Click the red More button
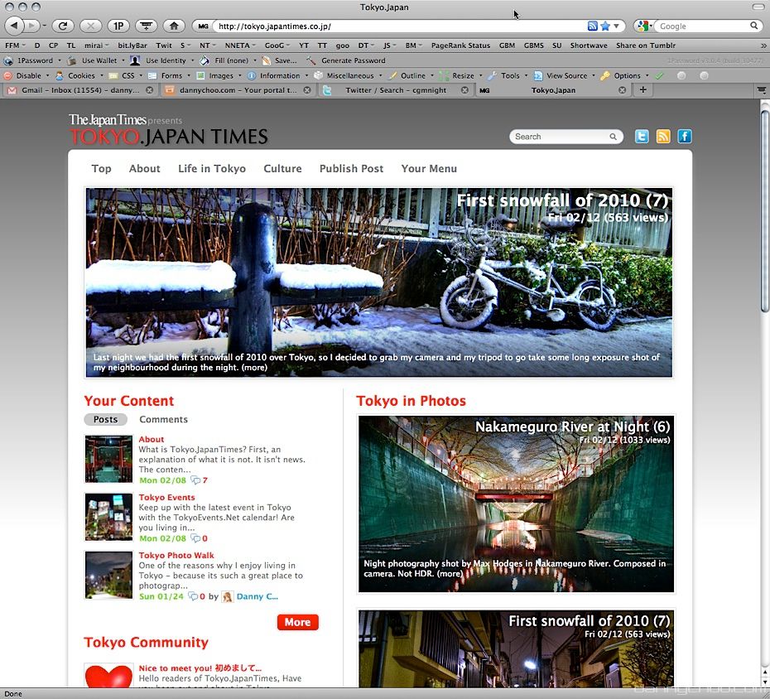 point(297,622)
